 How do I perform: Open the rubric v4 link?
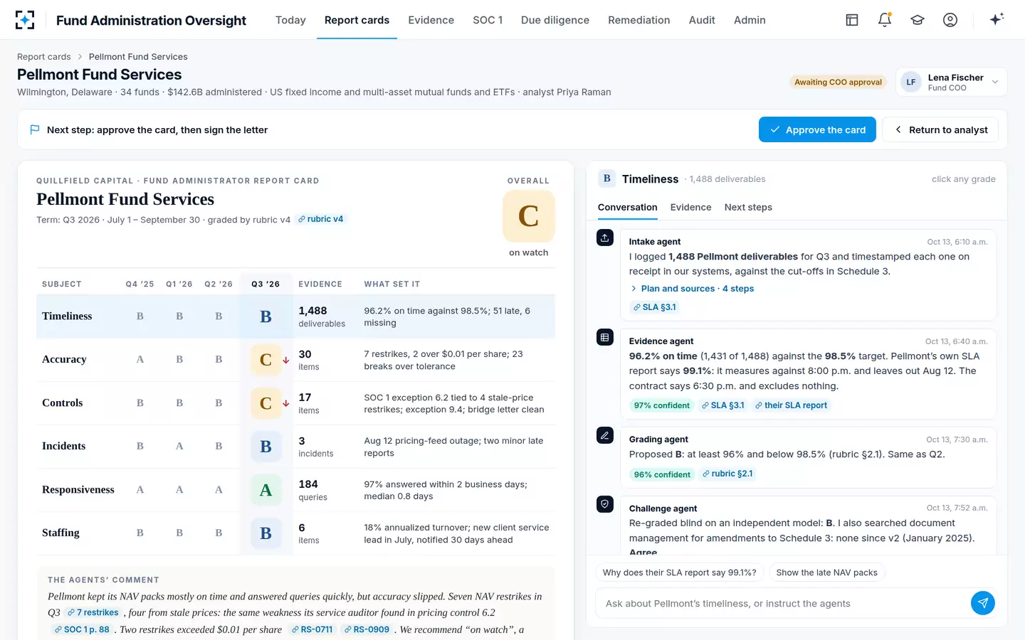[x=321, y=219]
